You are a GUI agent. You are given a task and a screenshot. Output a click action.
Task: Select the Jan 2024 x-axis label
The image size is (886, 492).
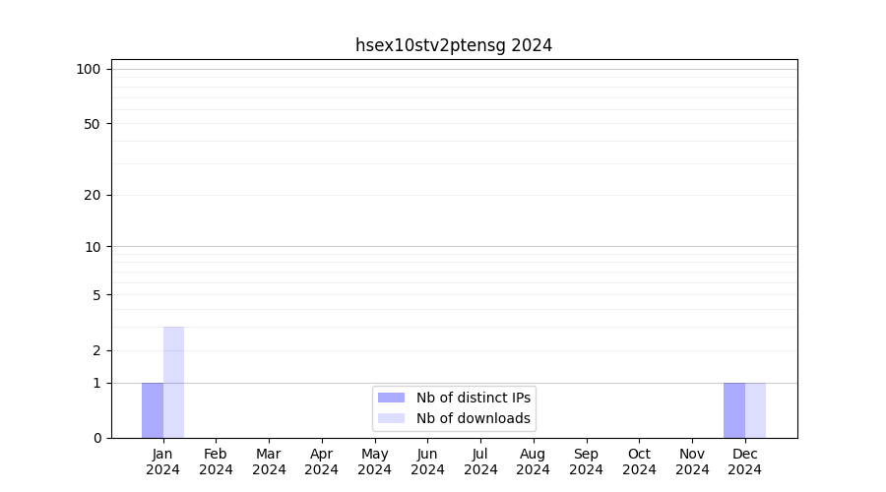[x=163, y=461]
